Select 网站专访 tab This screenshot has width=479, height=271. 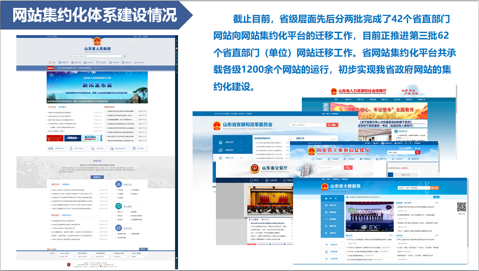(55, 215)
